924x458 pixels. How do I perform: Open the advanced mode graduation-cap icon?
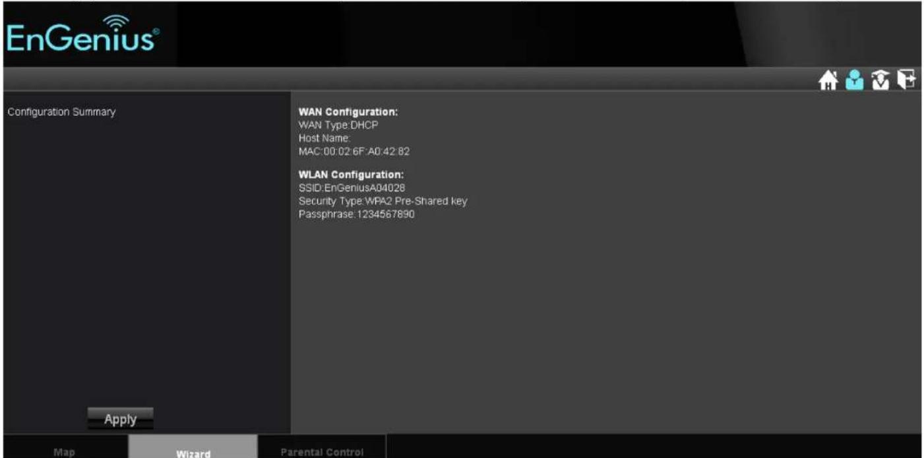[x=880, y=80]
